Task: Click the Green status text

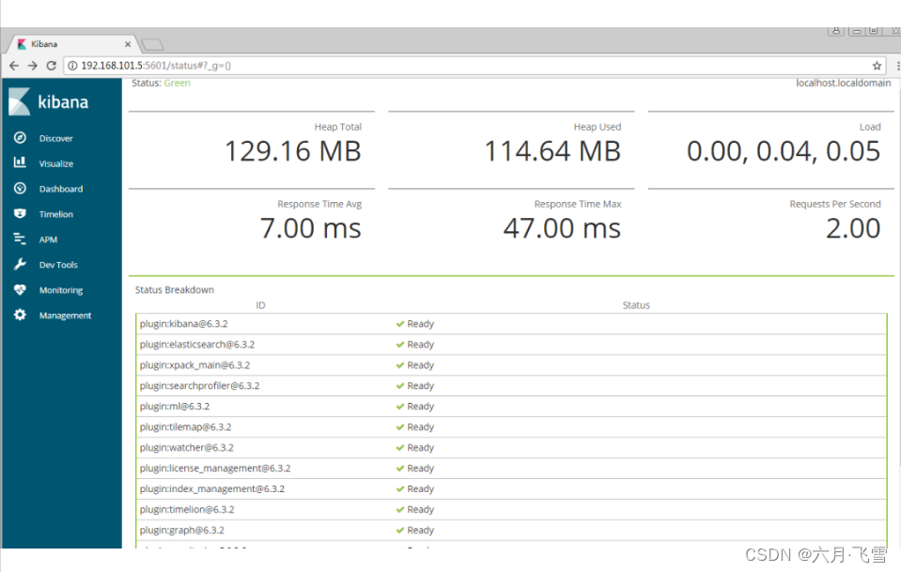Action: click(x=177, y=84)
